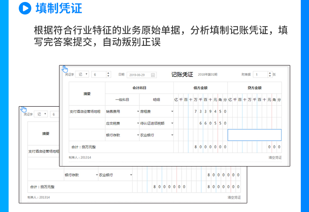Open the calendar icon in the date field
This screenshot has width=309, height=212.
pos(153,74)
